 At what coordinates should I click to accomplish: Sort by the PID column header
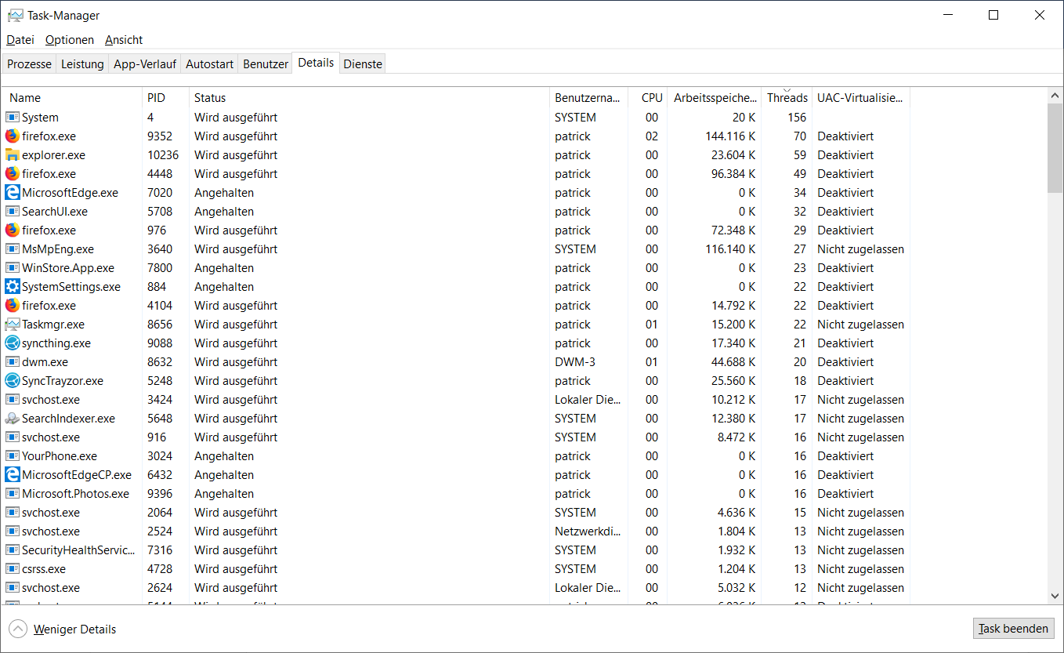tap(166, 98)
